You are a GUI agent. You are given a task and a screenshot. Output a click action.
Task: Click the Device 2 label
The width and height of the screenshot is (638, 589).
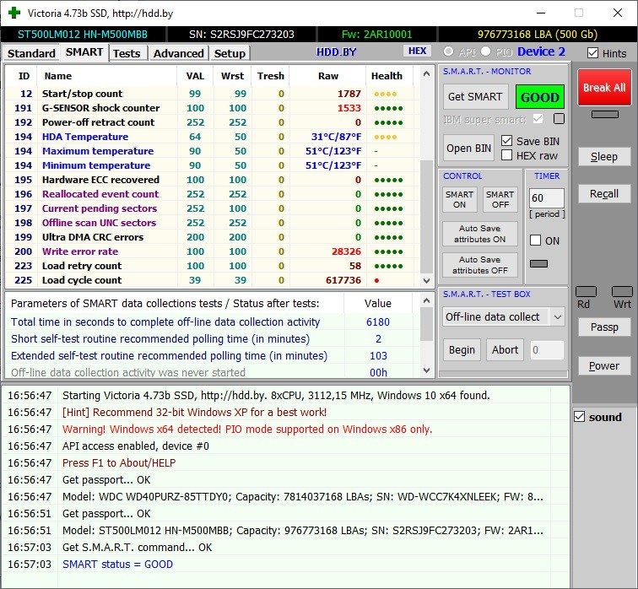[x=541, y=51]
